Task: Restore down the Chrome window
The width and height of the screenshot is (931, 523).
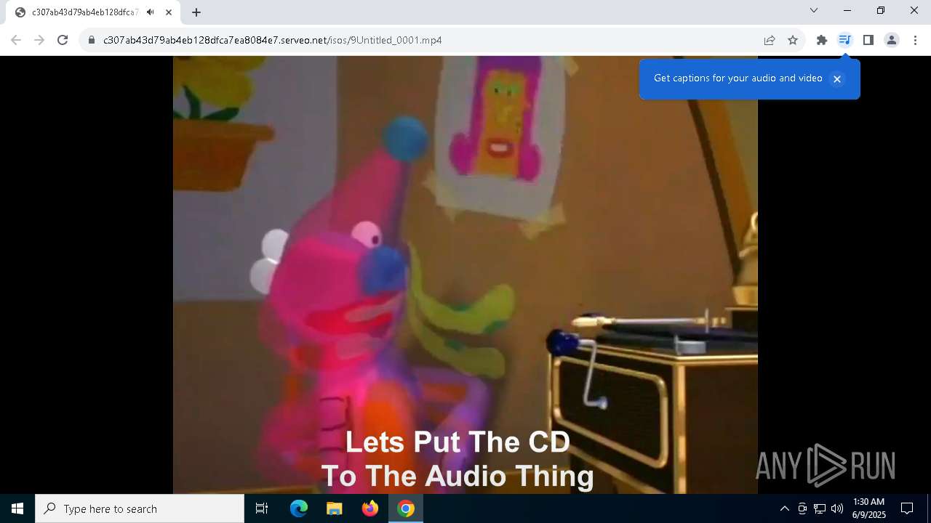Action: pos(881,10)
